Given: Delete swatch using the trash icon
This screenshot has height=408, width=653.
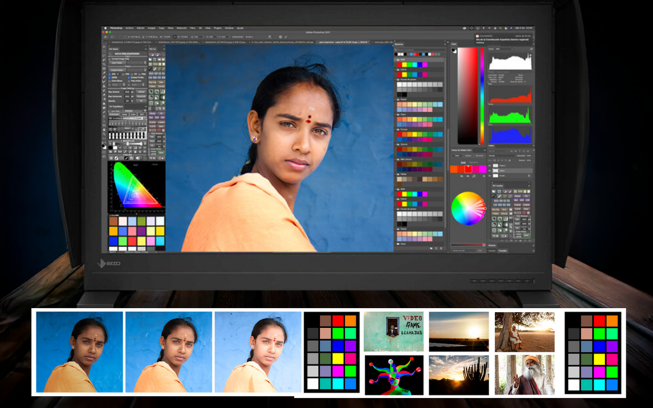Looking at the screenshot, I should point(441,248).
